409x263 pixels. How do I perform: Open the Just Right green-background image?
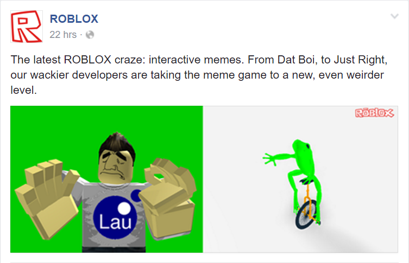click(106, 179)
